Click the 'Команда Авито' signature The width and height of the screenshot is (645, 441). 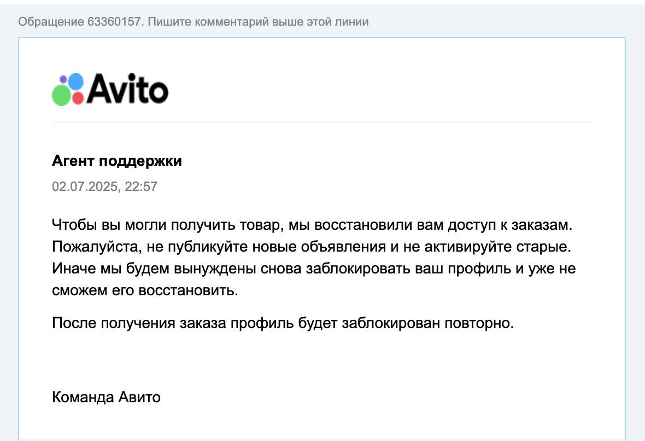106,397
